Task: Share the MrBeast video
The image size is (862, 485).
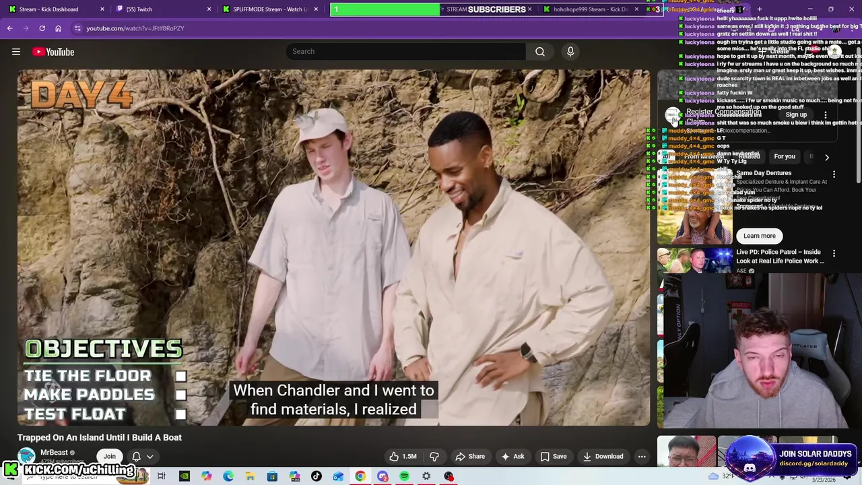Action: coord(470,456)
